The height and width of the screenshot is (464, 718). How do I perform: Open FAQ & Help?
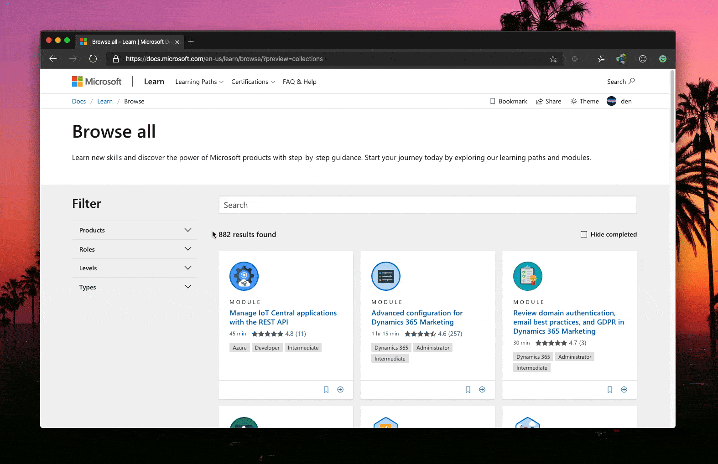point(300,82)
